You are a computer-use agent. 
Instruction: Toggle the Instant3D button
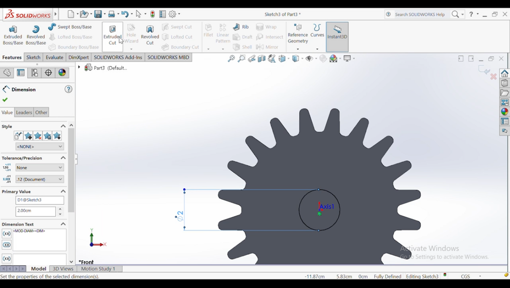pos(337,36)
